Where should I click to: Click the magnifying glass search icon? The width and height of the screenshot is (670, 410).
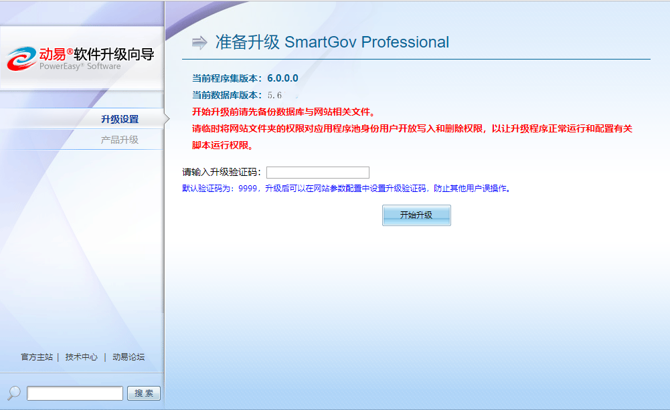click(13, 393)
